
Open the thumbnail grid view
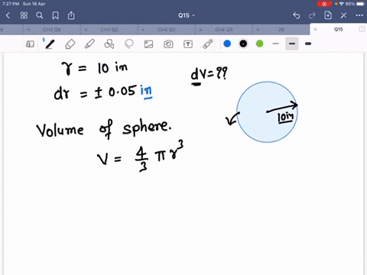[24, 15]
